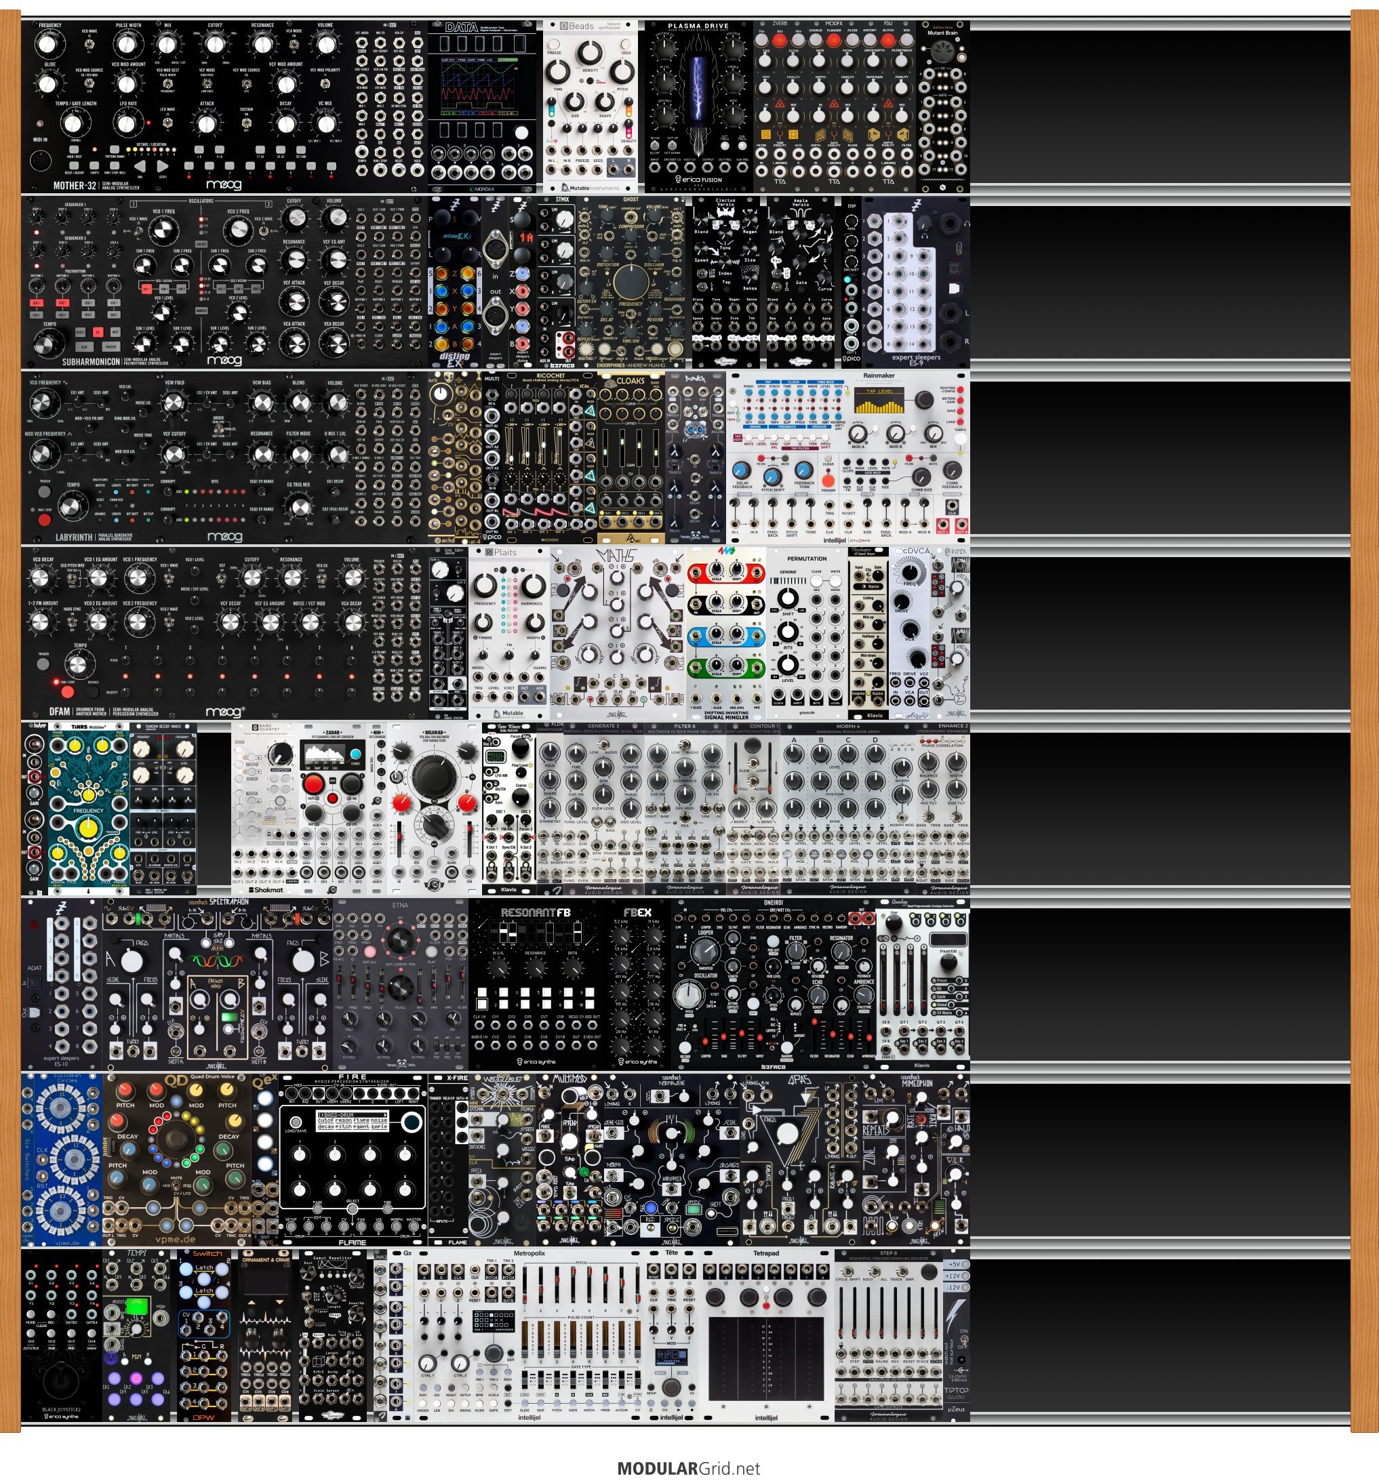
Task: Select the vpme.de Euclidean Circles module
Action: [x=61, y=1160]
